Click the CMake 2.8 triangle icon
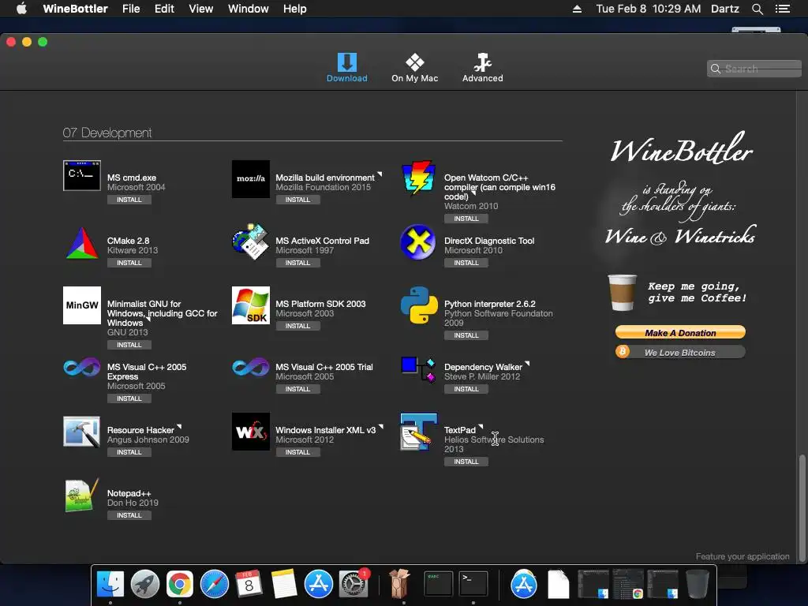 (x=82, y=243)
